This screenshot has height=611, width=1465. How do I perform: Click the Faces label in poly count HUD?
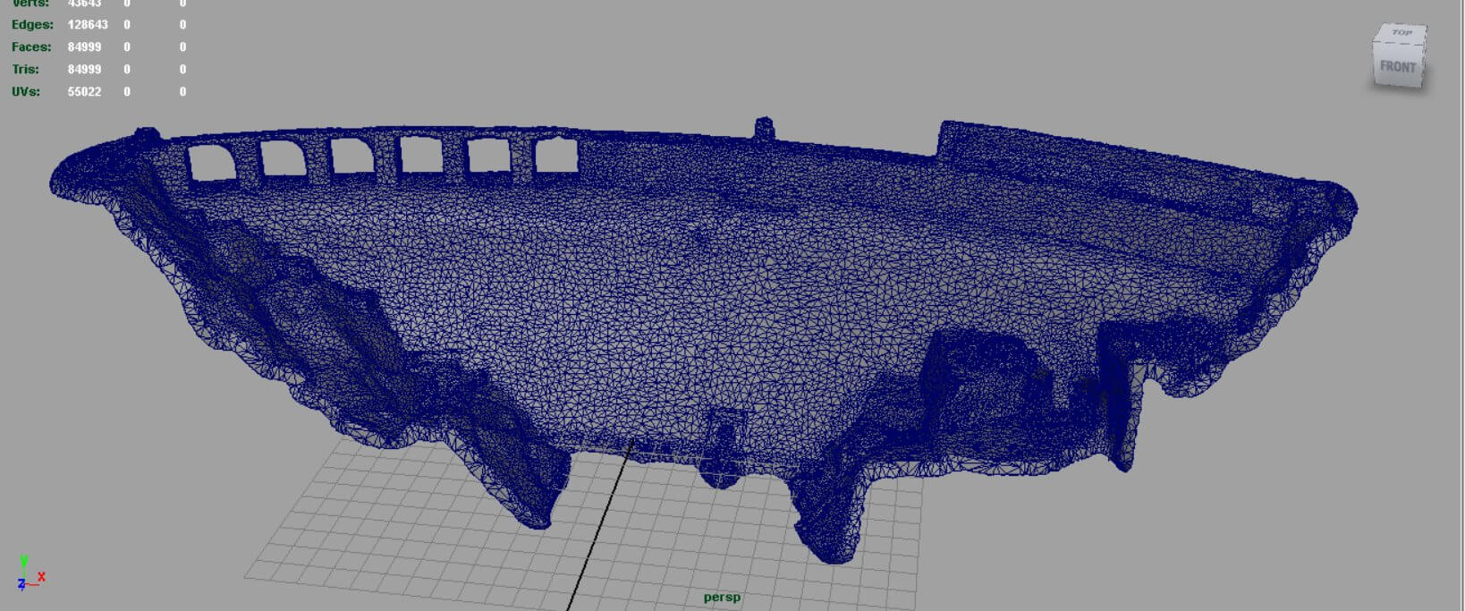[x=31, y=47]
